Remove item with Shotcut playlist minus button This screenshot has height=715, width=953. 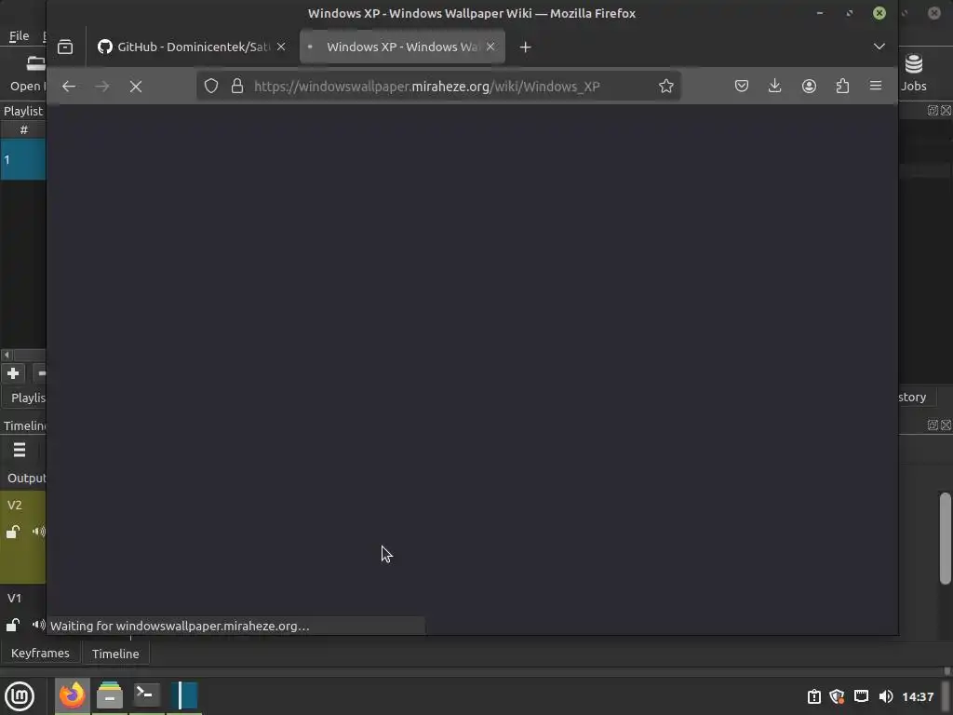[x=39, y=373]
